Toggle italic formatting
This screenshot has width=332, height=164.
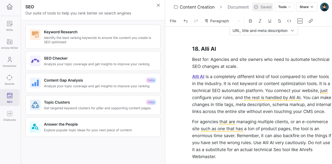click(260, 21)
